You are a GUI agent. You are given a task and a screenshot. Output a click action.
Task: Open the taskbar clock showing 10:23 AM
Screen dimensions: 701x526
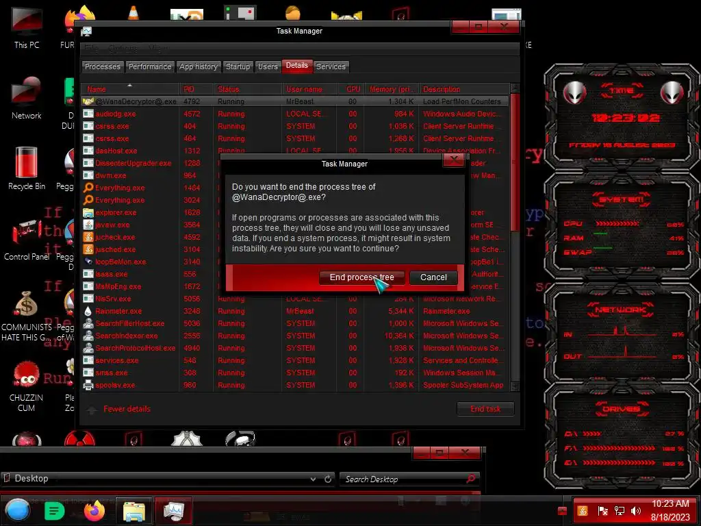(670, 503)
